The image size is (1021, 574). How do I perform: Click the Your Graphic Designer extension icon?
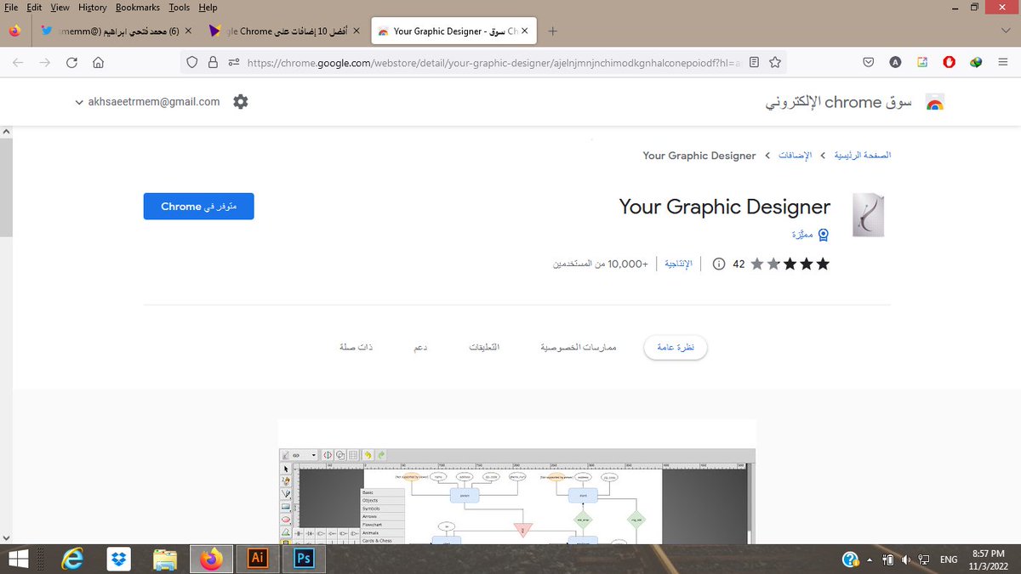(869, 215)
